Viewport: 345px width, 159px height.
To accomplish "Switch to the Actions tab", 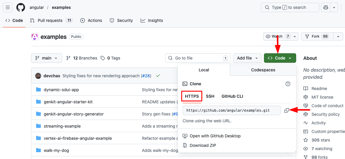I will click(x=91, y=20).
